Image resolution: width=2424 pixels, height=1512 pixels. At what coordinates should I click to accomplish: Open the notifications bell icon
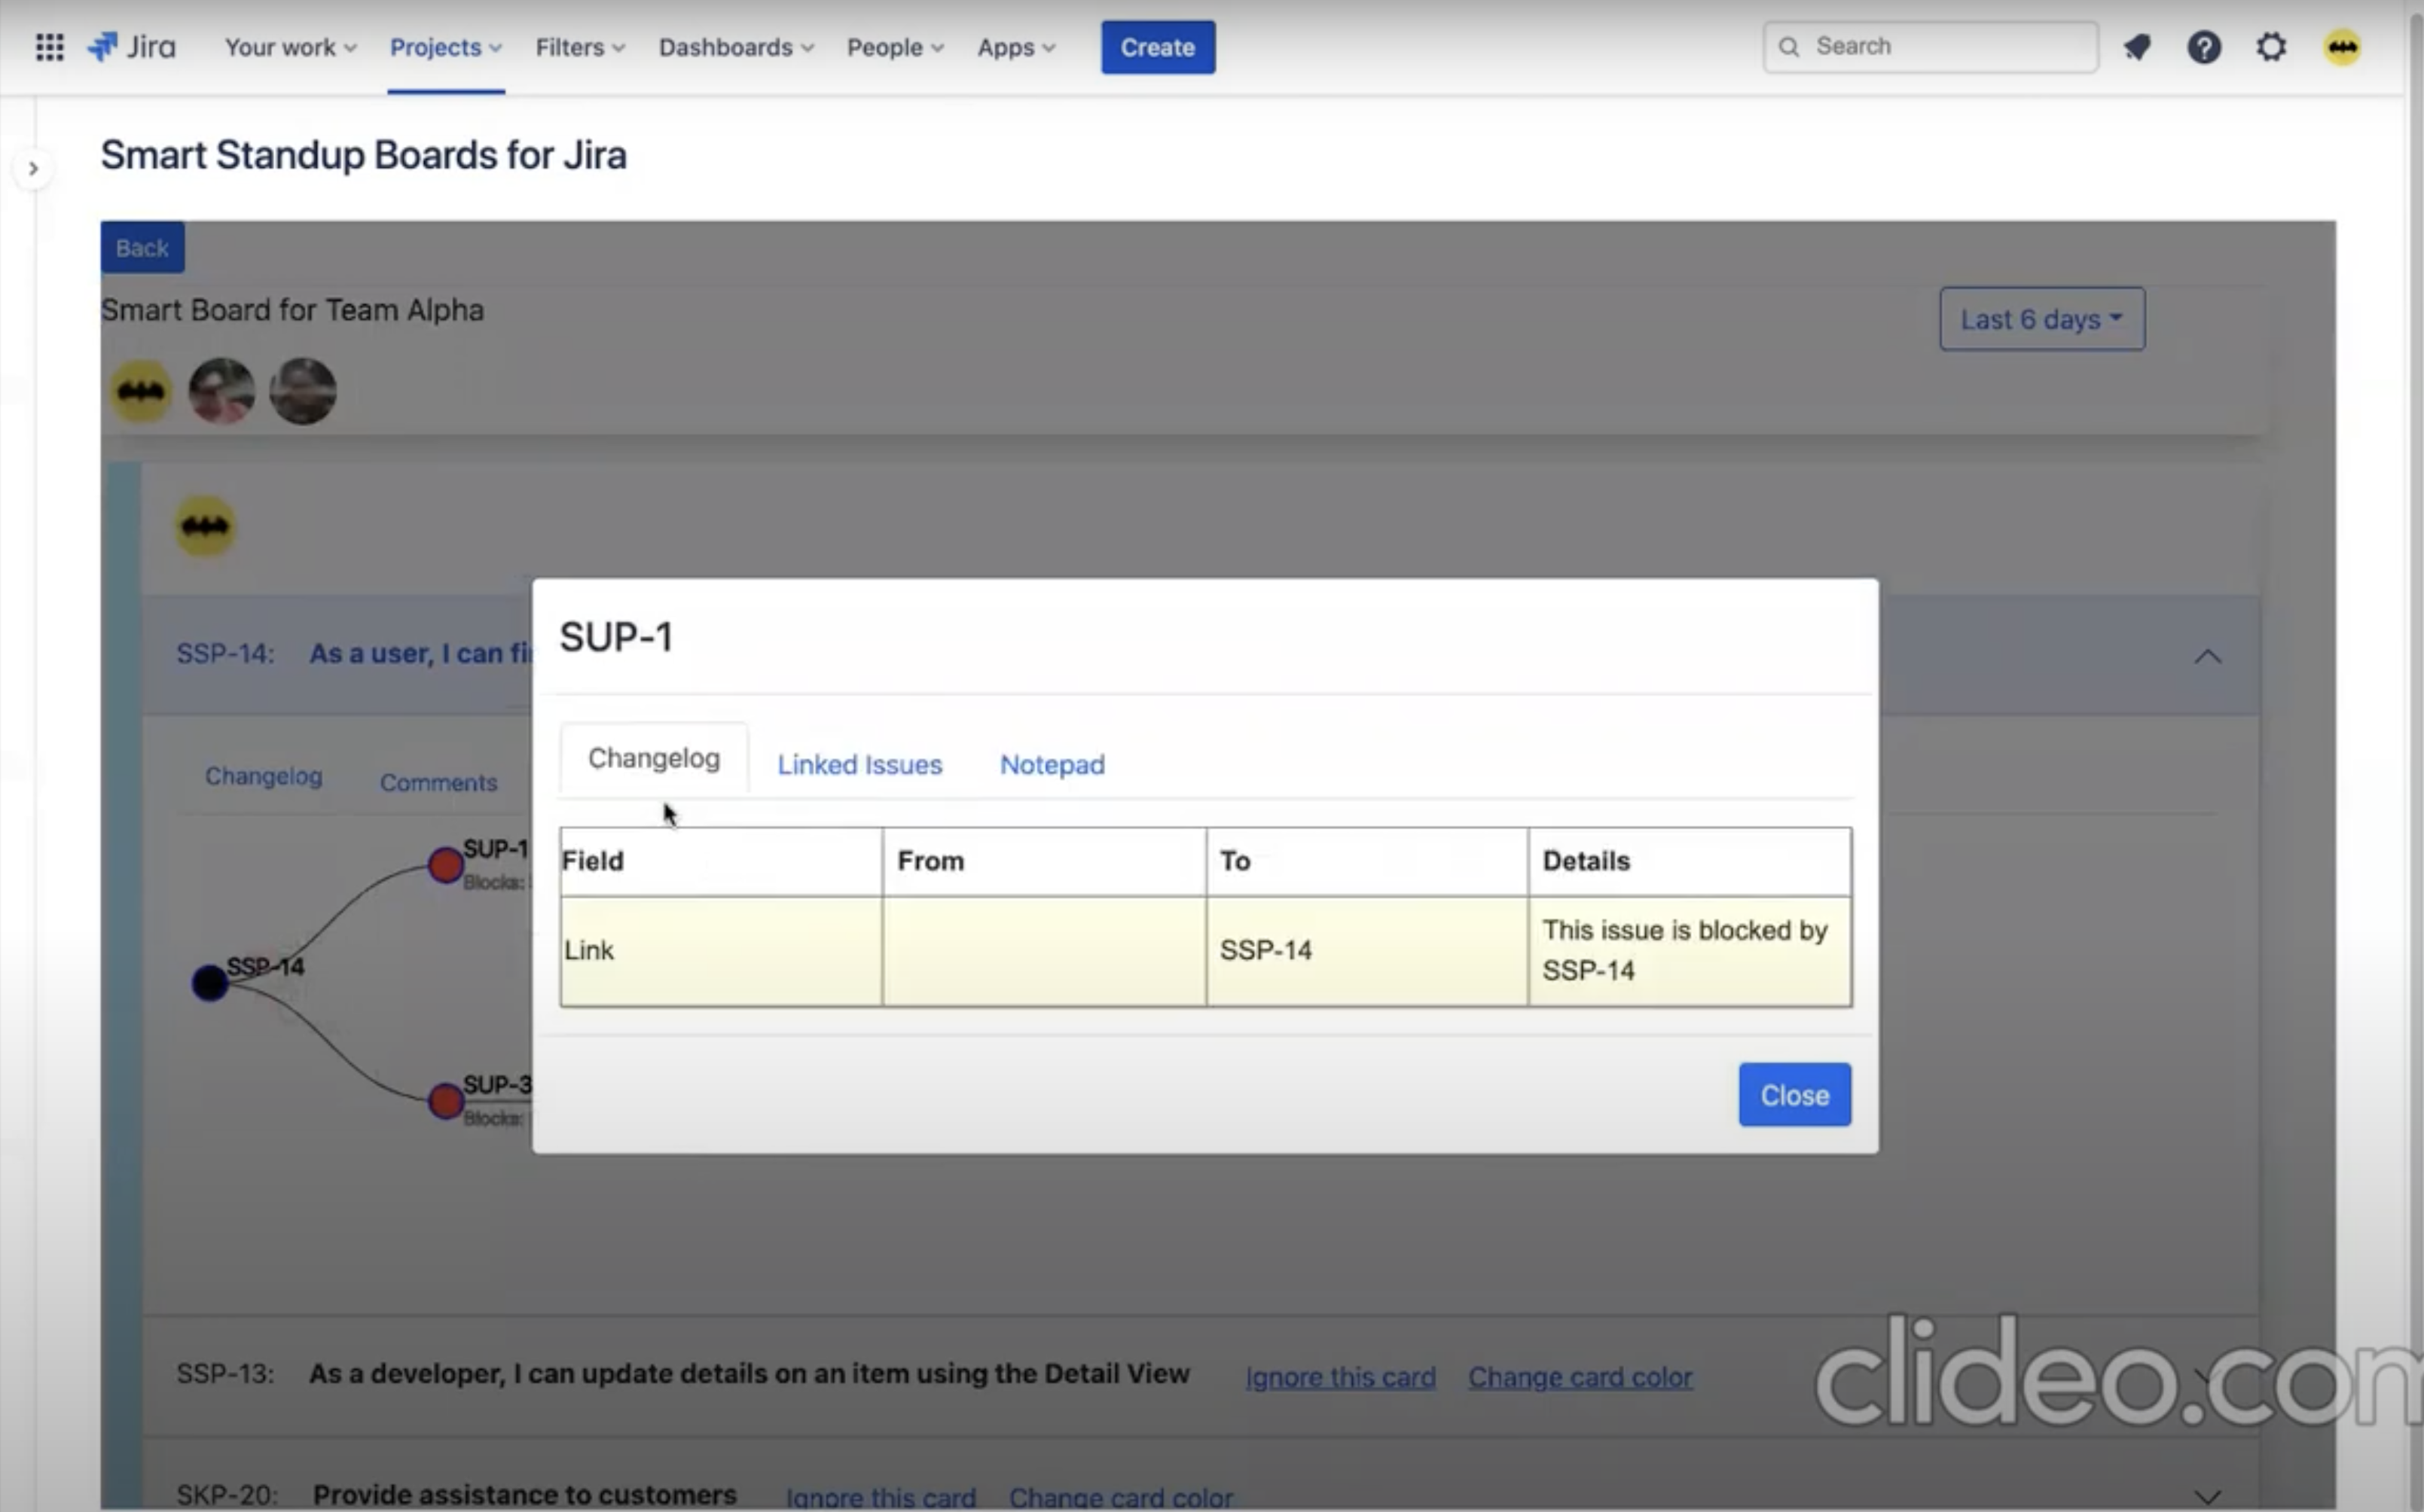(2136, 47)
